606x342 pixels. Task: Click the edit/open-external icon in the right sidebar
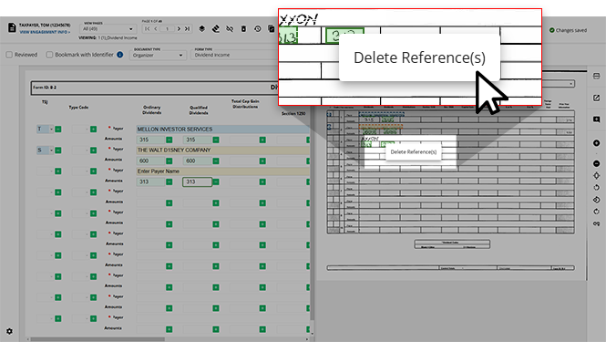coord(596,98)
